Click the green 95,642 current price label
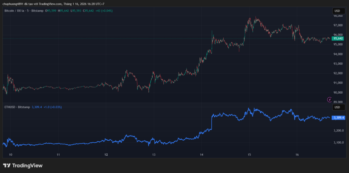The image size is (349, 173). point(338,38)
